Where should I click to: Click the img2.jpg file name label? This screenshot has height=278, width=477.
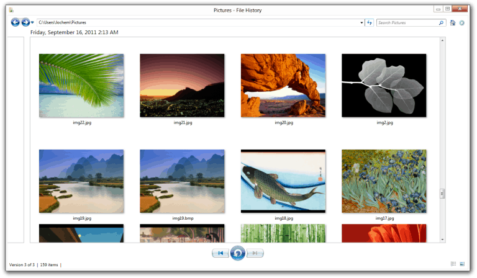click(x=385, y=123)
